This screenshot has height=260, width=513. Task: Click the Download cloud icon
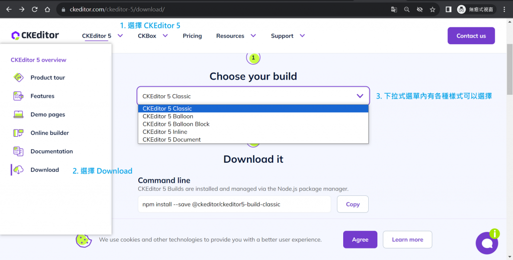point(19,170)
